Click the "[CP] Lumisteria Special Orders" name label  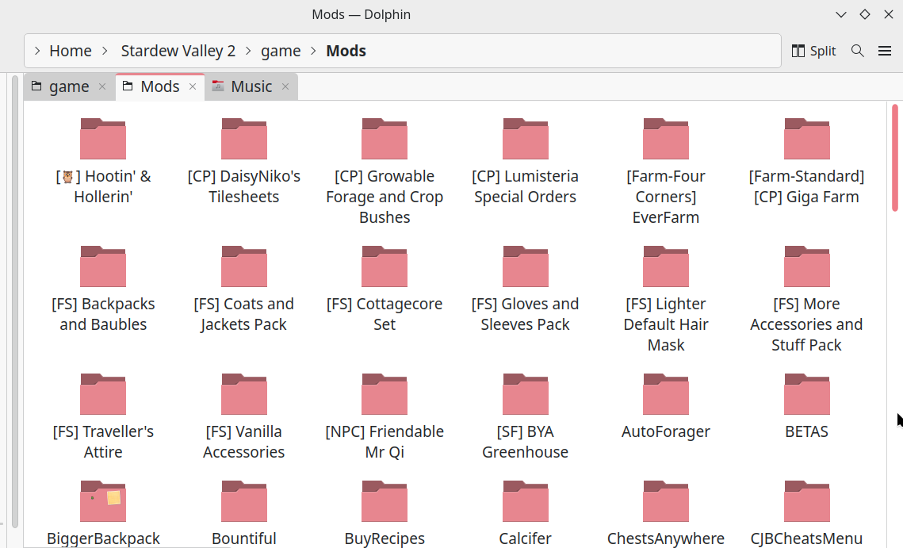(x=525, y=186)
